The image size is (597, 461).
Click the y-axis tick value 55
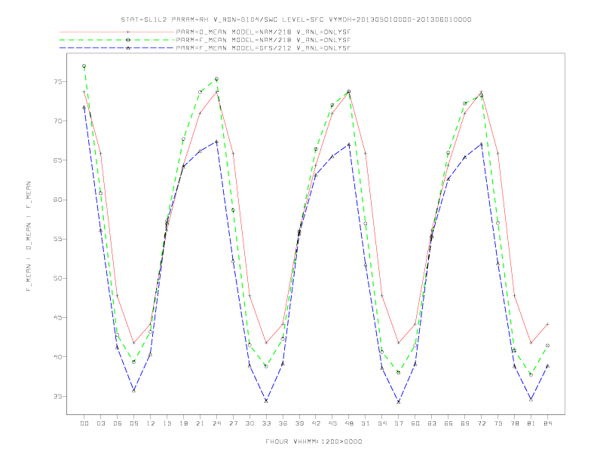57,239
